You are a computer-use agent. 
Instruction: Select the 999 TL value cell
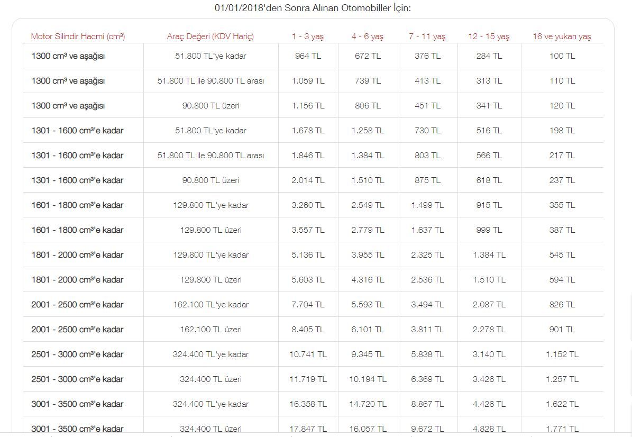[489, 230]
